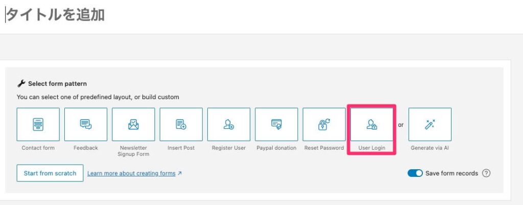This screenshot has height=205, width=523.
Task: Select the Paypal donation pattern icon
Action: click(x=276, y=124)
